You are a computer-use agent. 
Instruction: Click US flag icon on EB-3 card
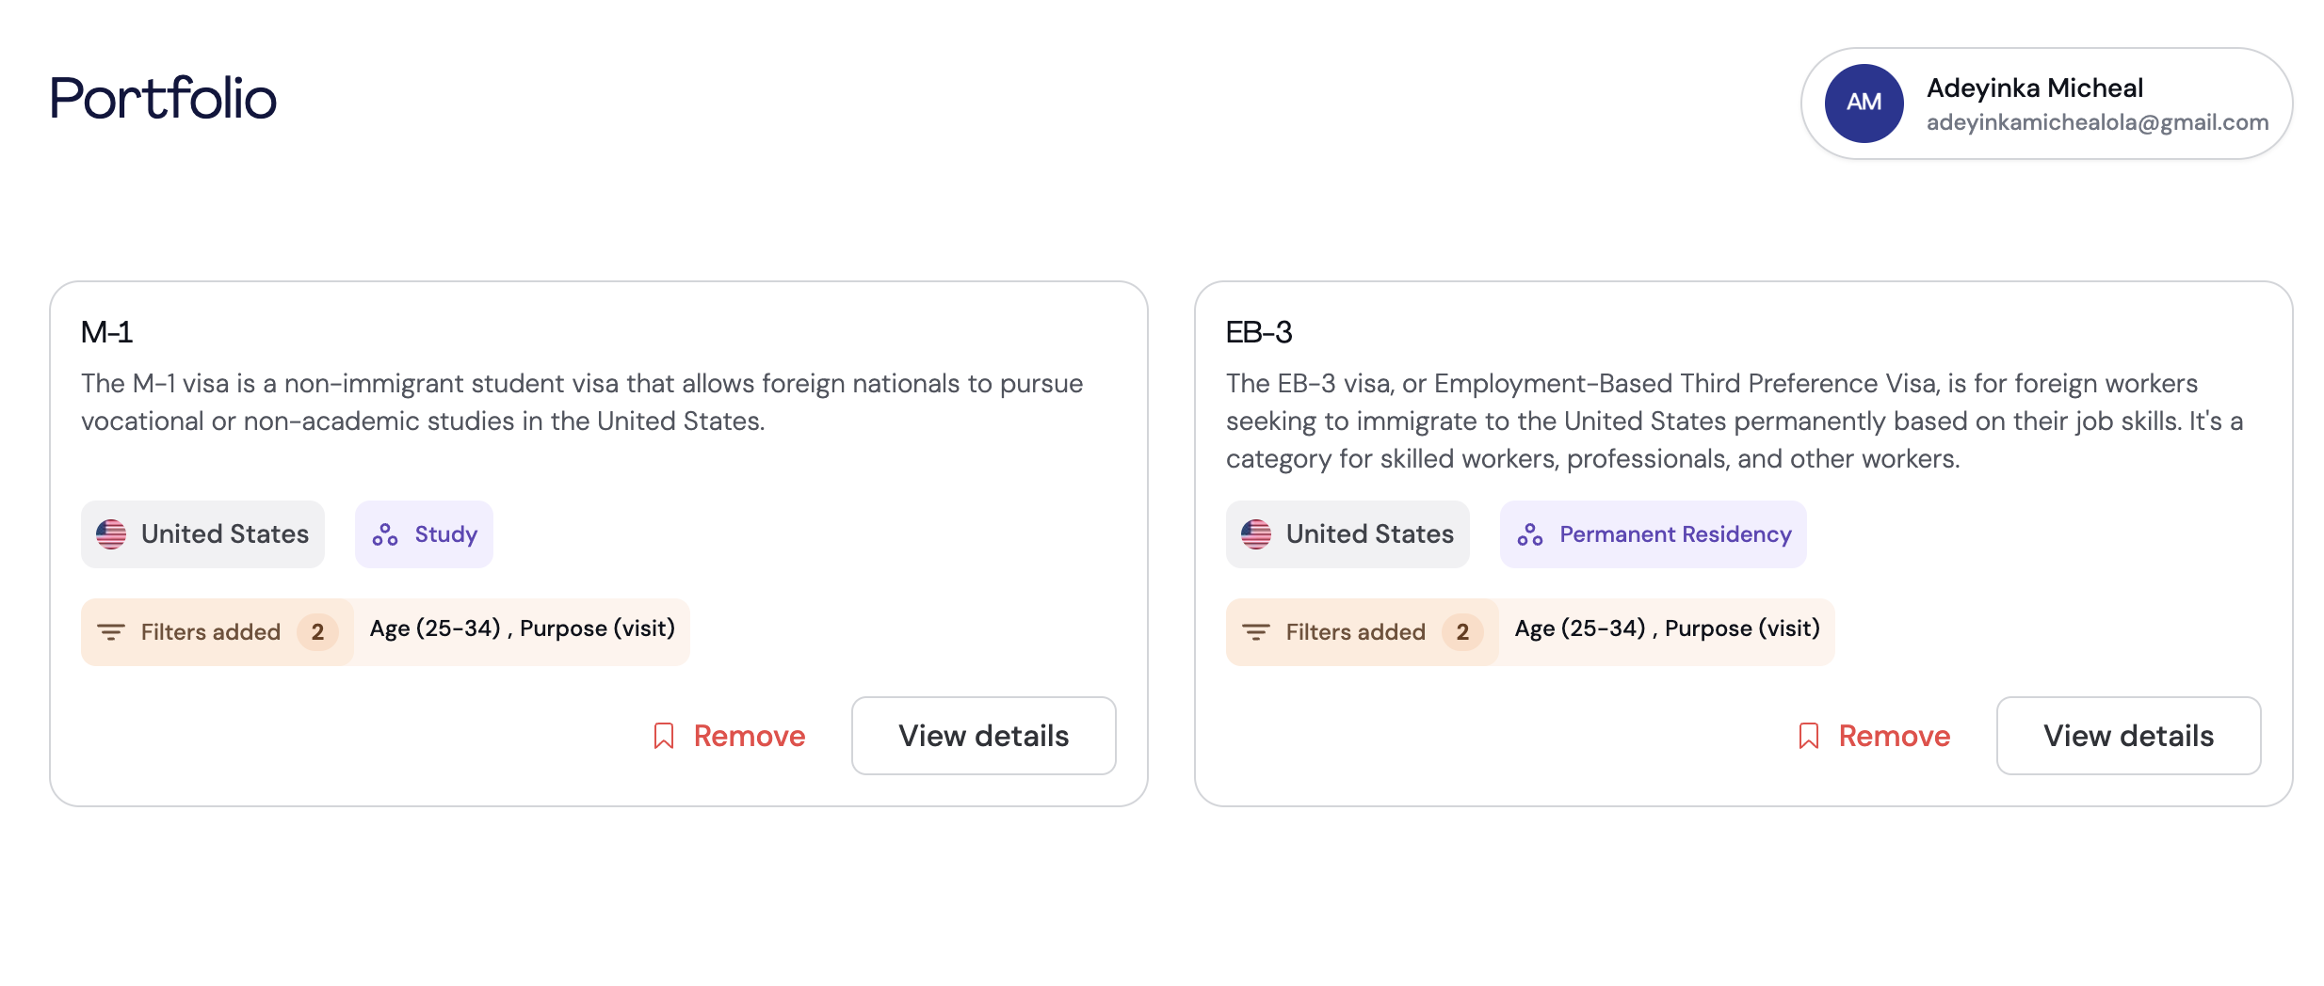coord(1256,534)
